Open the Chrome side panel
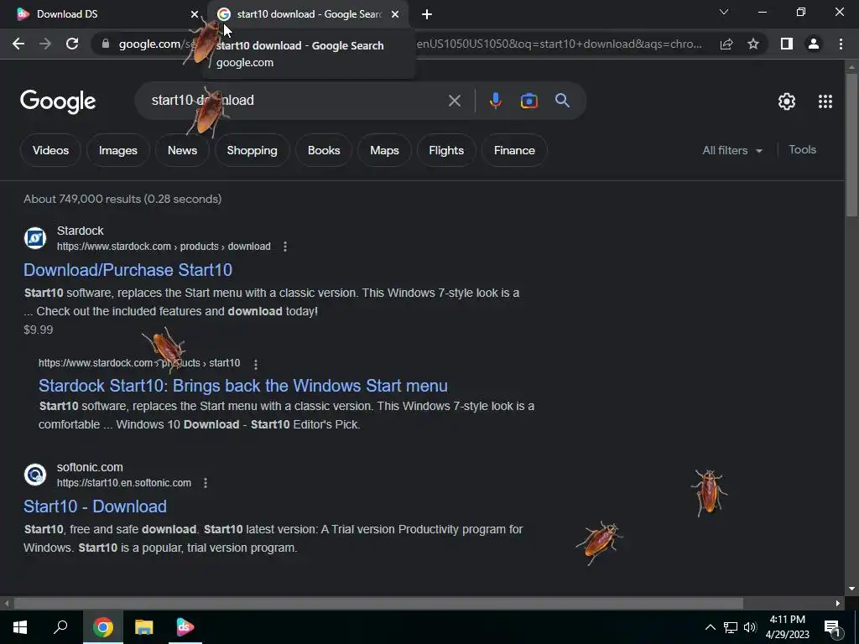 coord(787,44)
